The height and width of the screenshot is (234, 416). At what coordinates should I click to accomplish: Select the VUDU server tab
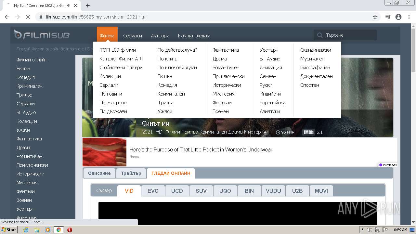coord(273,191)
